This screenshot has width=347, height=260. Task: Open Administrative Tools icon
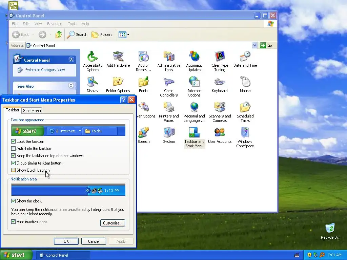point(169,61)
